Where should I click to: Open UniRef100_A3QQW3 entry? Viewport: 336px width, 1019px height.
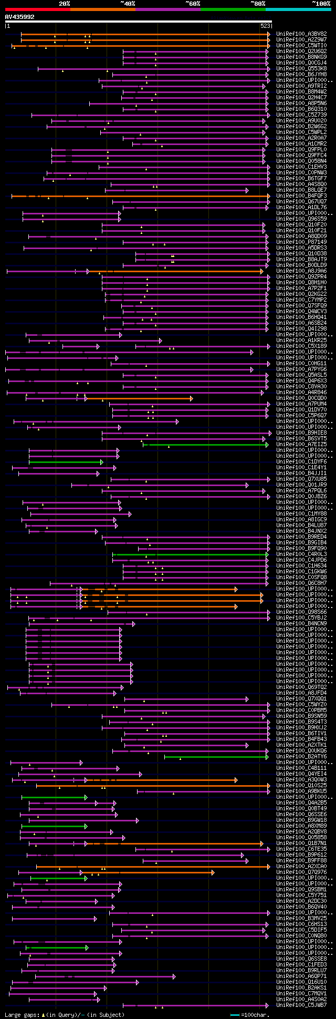pyautogui.click(x=301, y=779)
